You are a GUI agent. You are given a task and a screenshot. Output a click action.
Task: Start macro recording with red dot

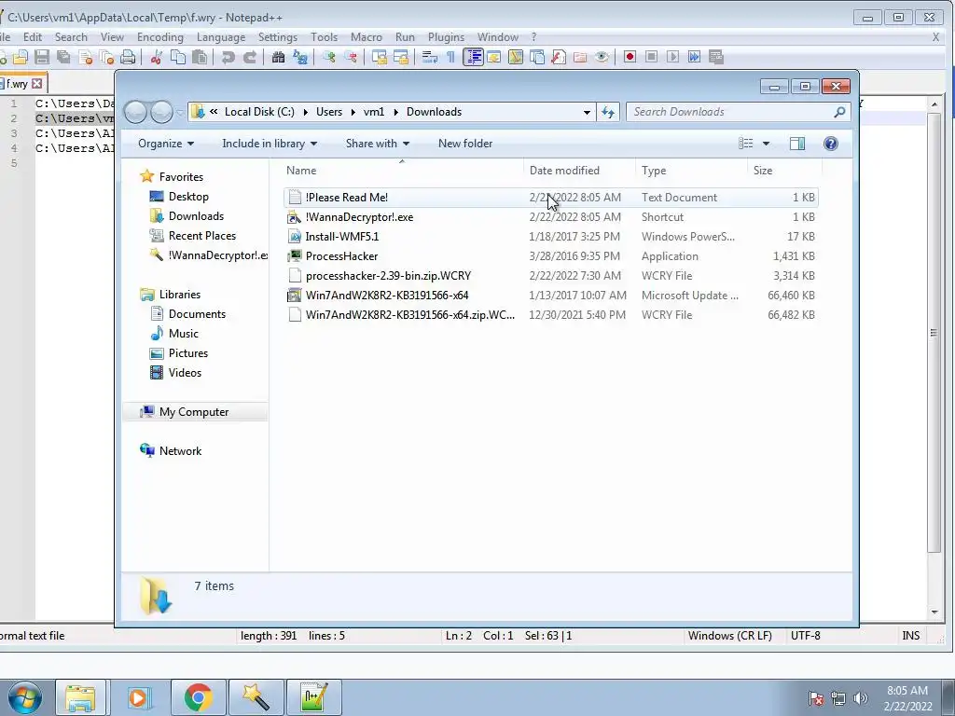(x=630, y=57)
